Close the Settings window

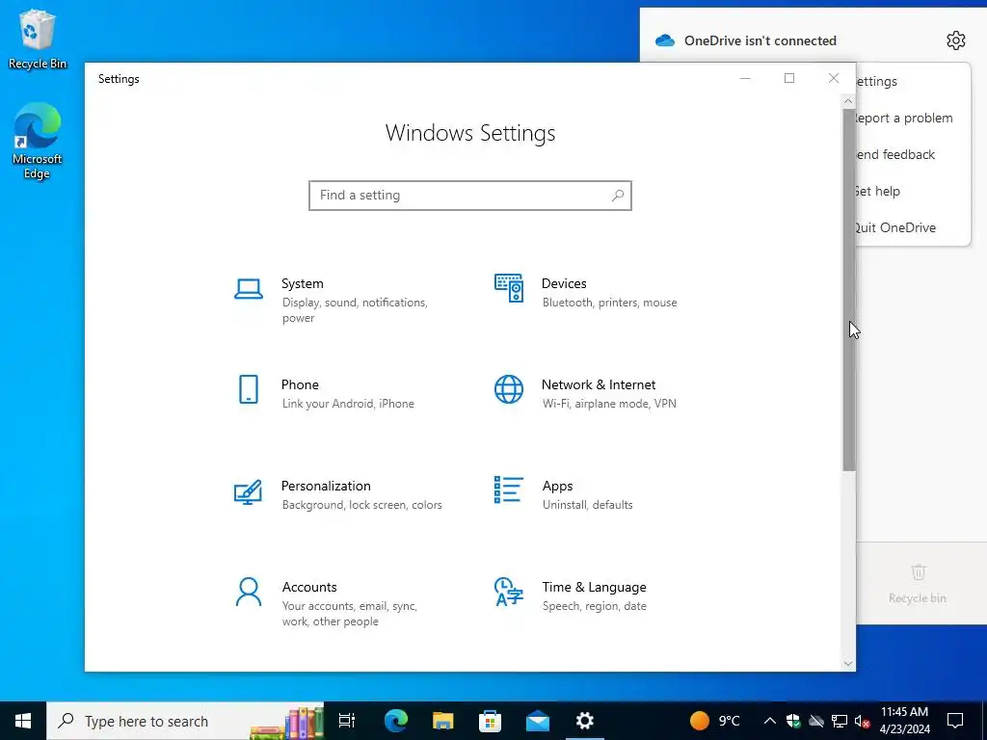834,78
